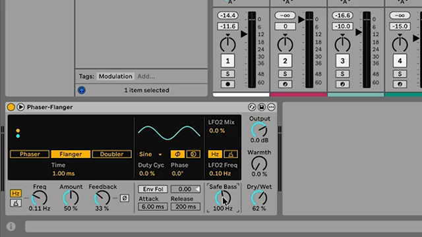Click the envelope follower 0.00 amount field
The height and width of the screenshot is (237, 422).
point(185,189)
